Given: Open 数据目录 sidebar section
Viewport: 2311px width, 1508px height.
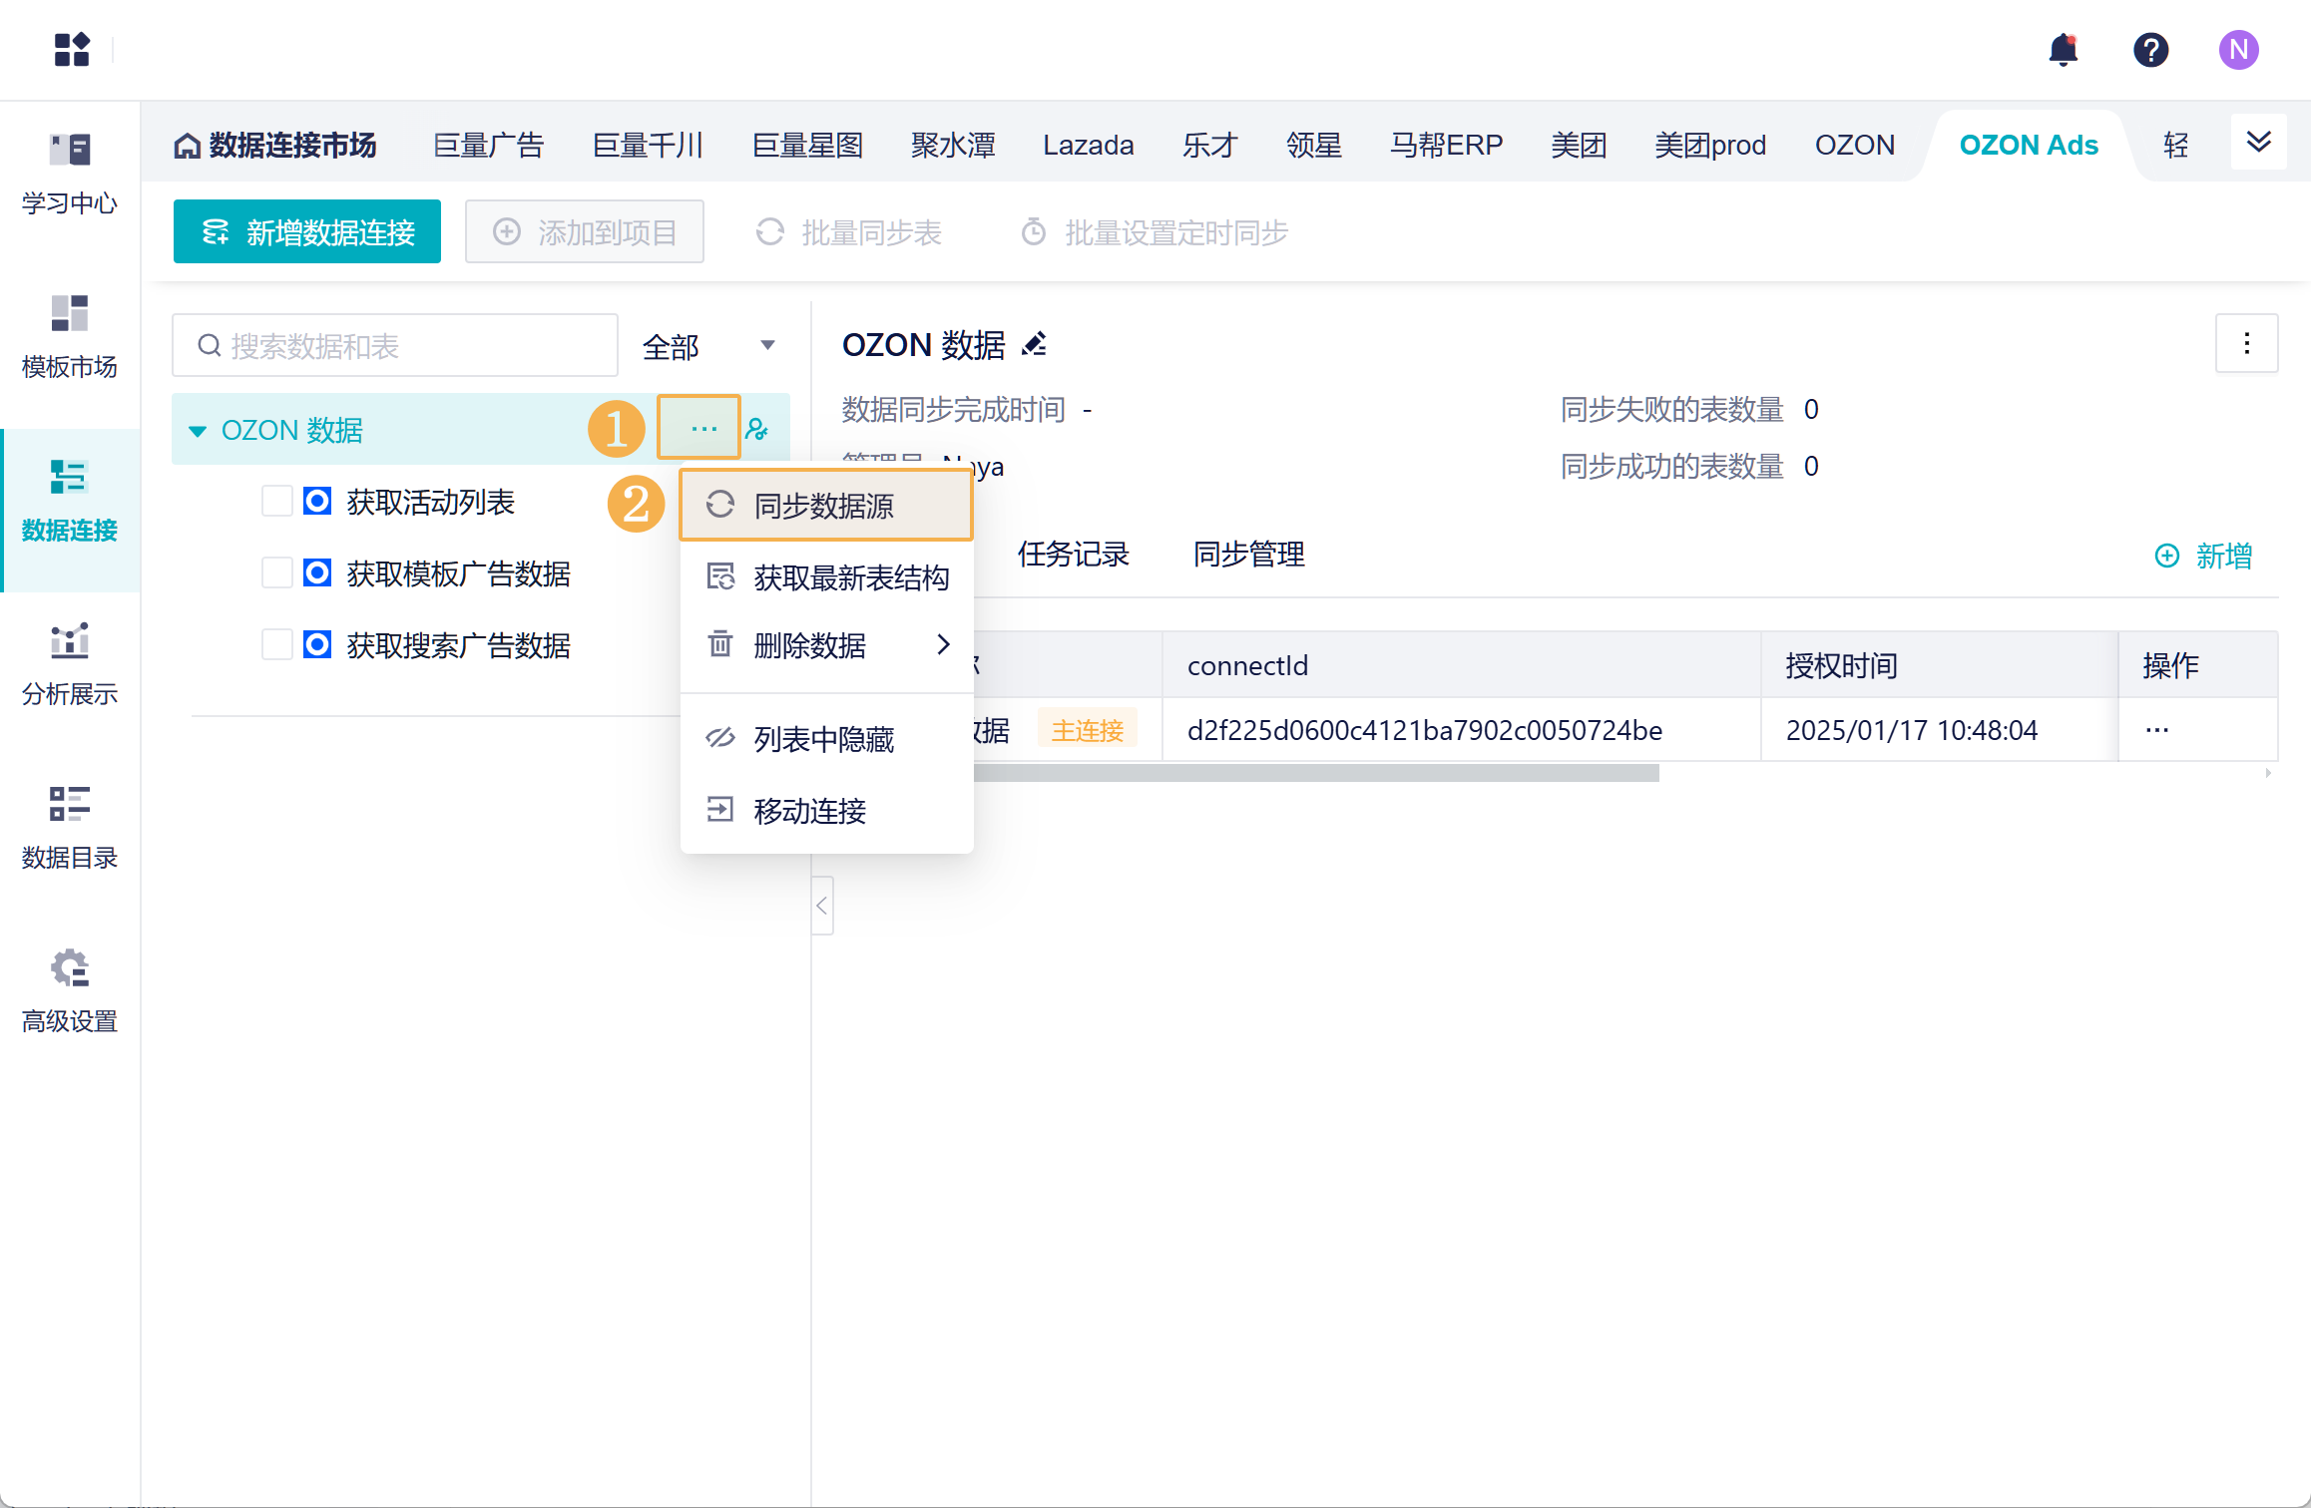Looking at the screenshot, I should point(70,828).
